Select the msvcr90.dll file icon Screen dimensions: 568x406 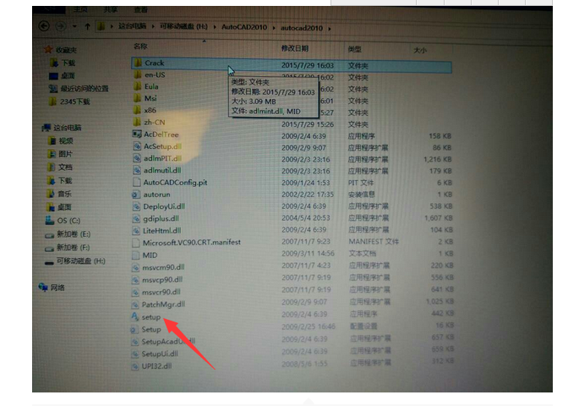tap(135, 292)
